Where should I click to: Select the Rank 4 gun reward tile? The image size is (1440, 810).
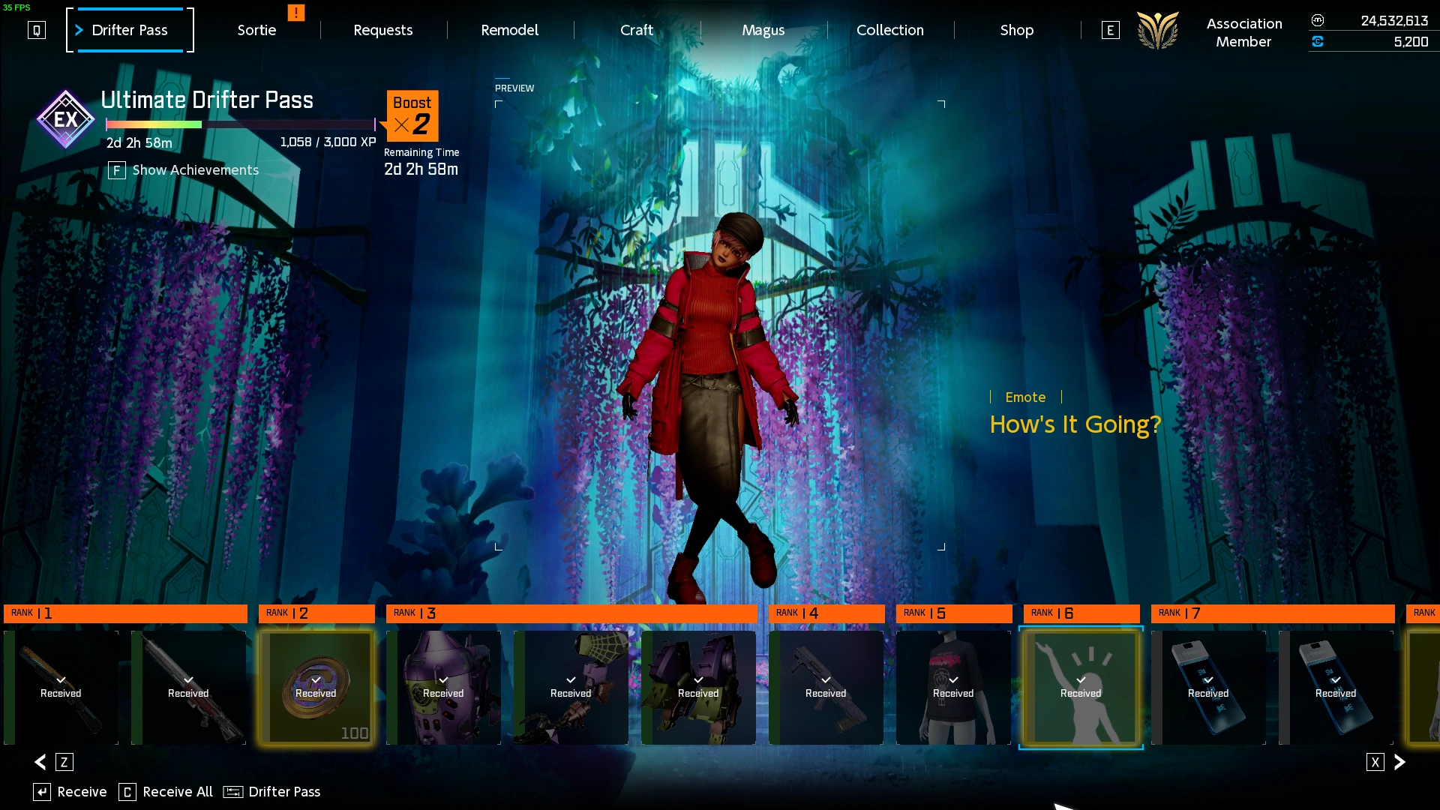pos(826,687)
